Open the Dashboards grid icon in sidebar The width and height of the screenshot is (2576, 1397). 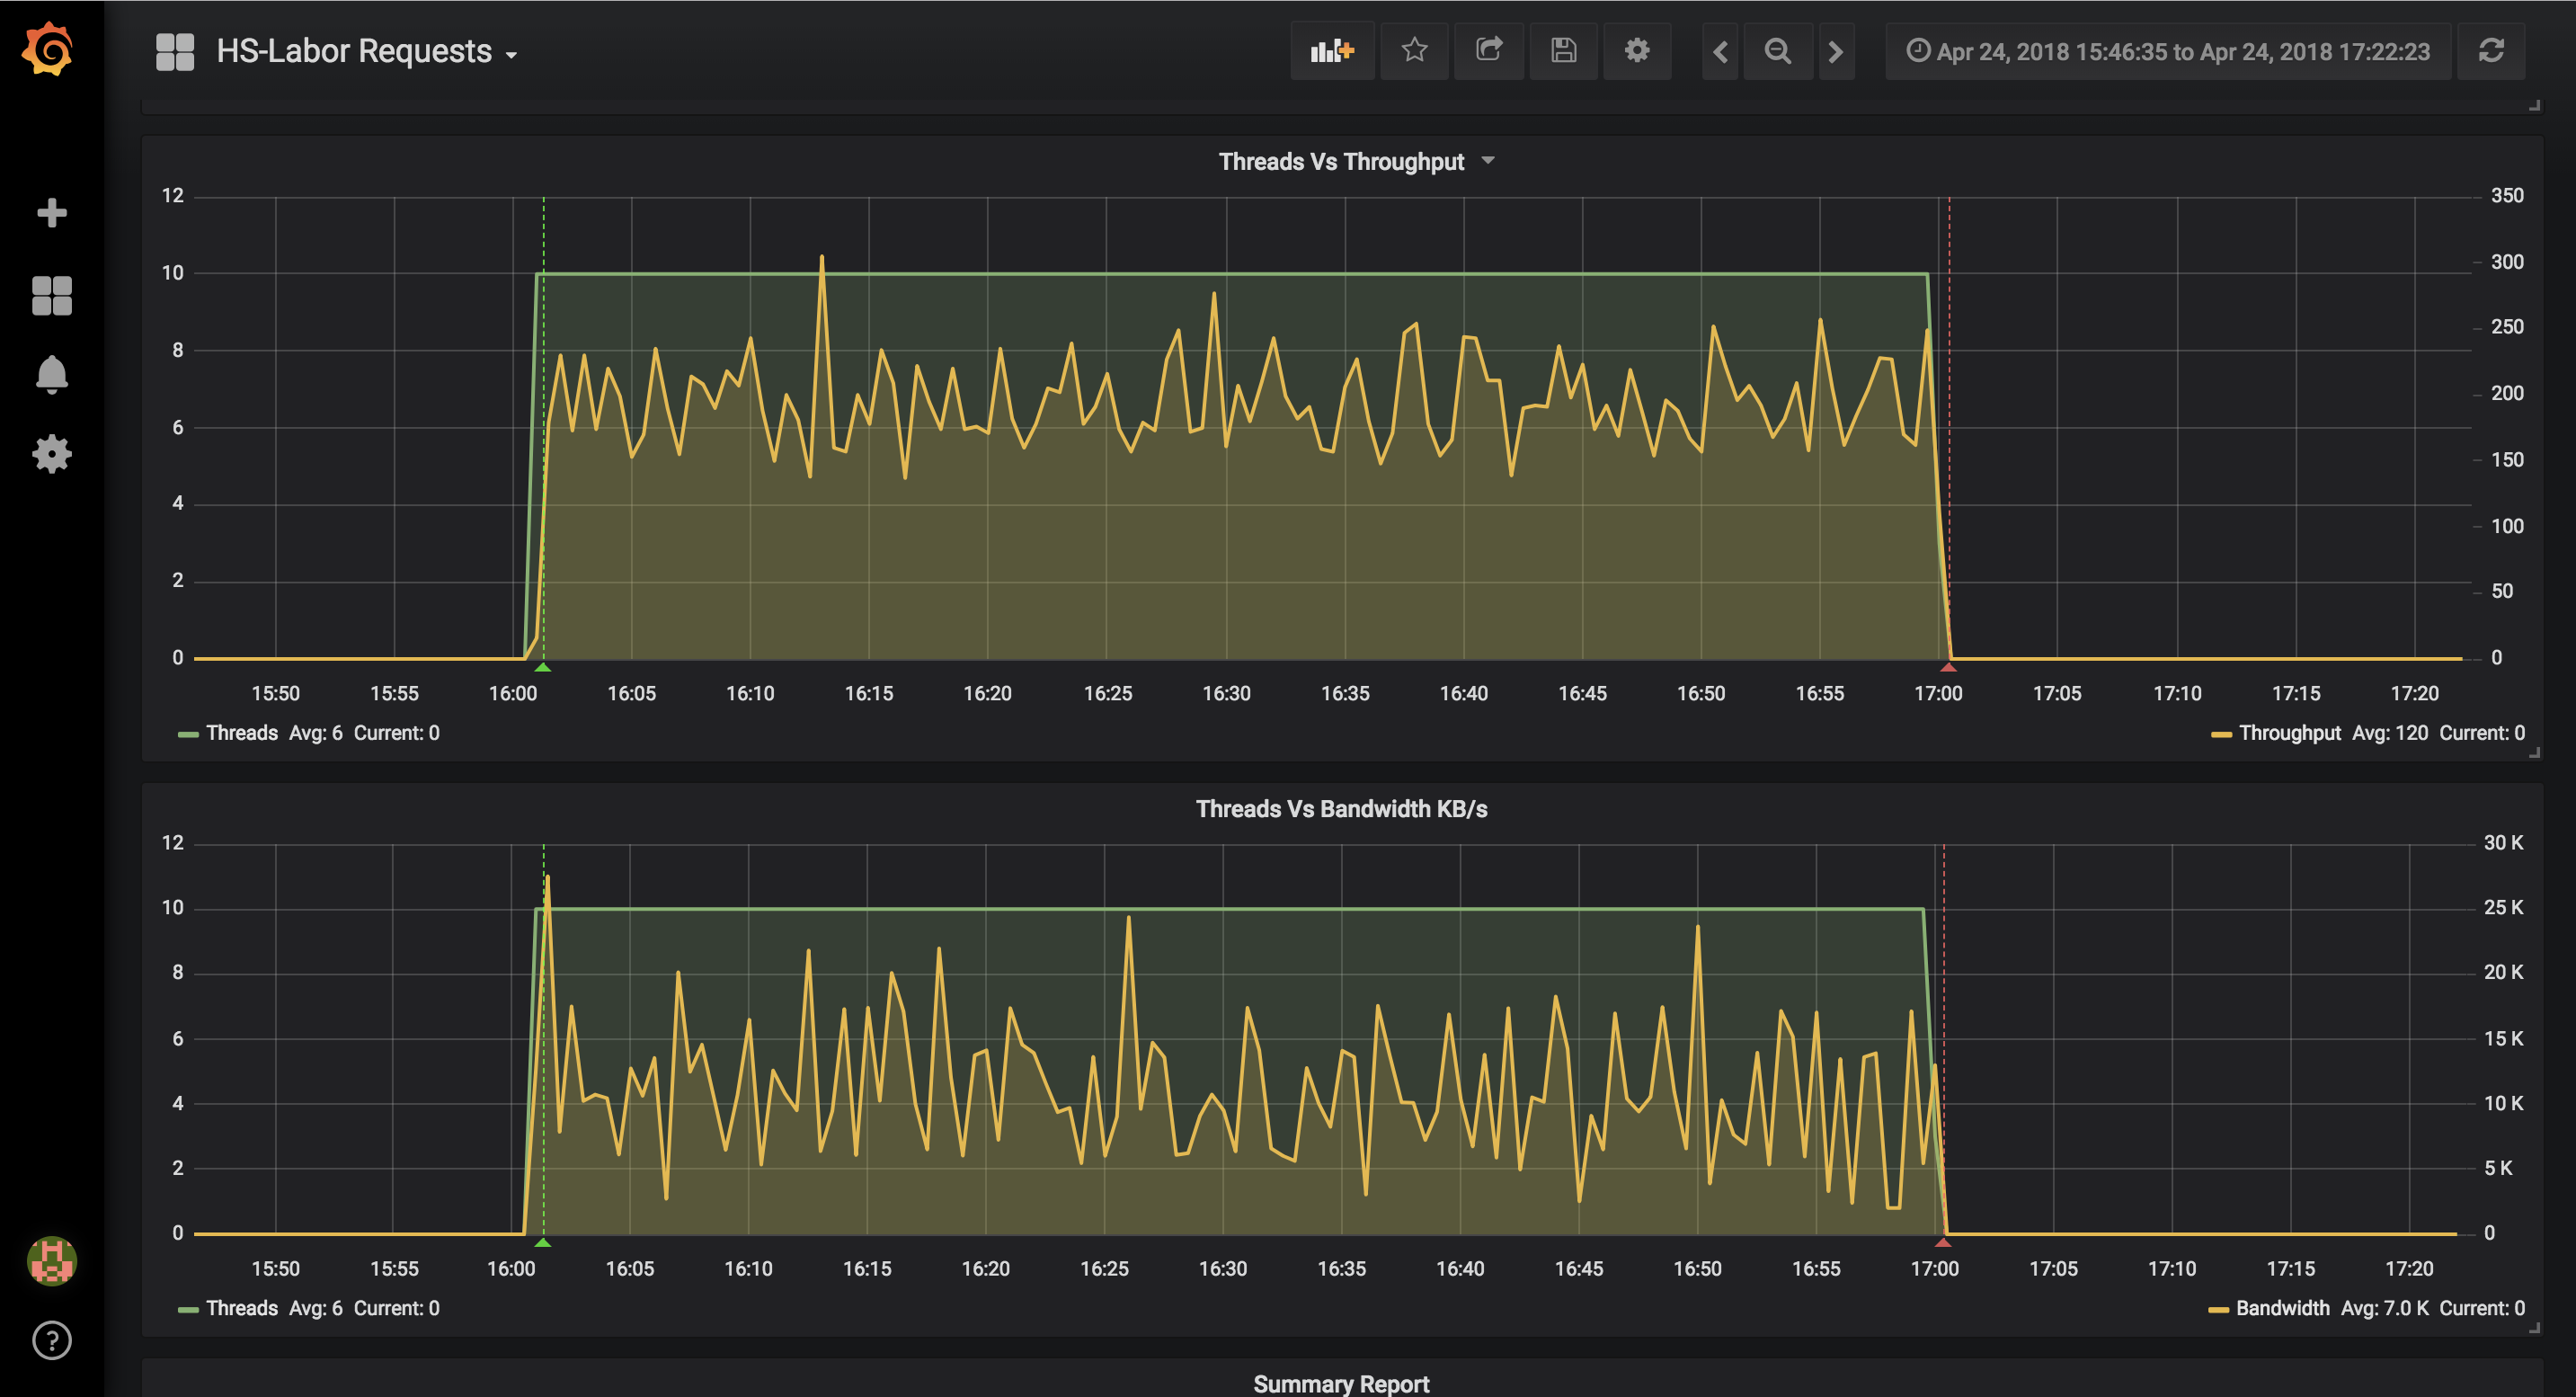tap(51, 295)
